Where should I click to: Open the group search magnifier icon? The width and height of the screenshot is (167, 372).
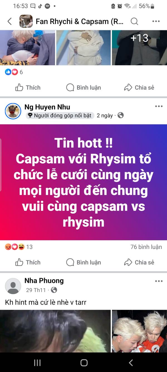coord(134,21)
